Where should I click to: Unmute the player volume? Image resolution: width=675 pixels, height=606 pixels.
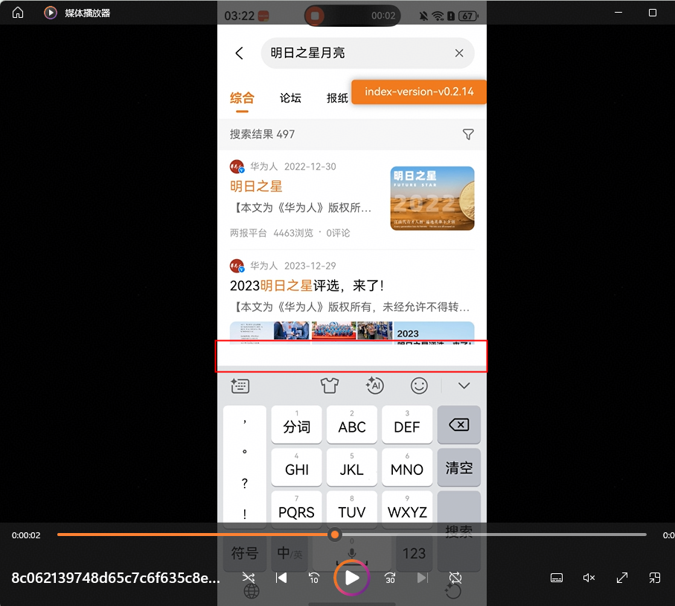[589, 578]
